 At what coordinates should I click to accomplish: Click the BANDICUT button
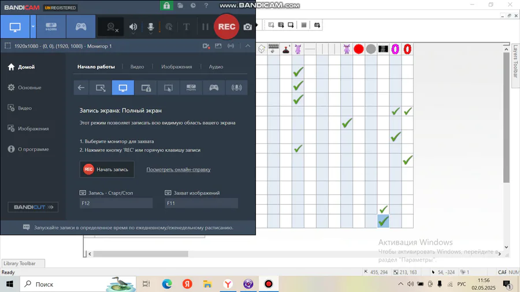(33, 207)
